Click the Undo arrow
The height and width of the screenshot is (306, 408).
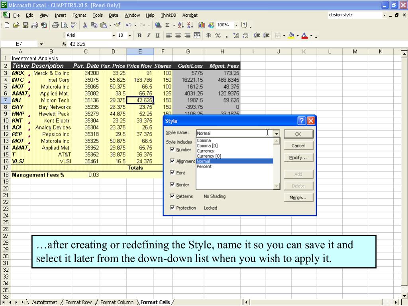coord(129,25)
